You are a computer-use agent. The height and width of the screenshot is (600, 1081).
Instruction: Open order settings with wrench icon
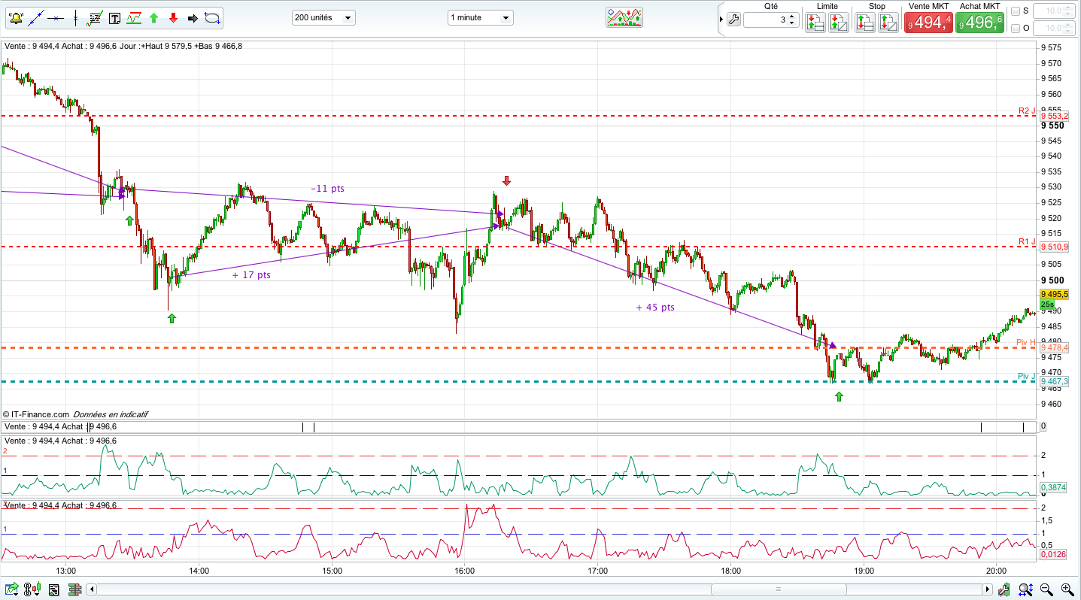pyautogui.click(x=733, y=20)
